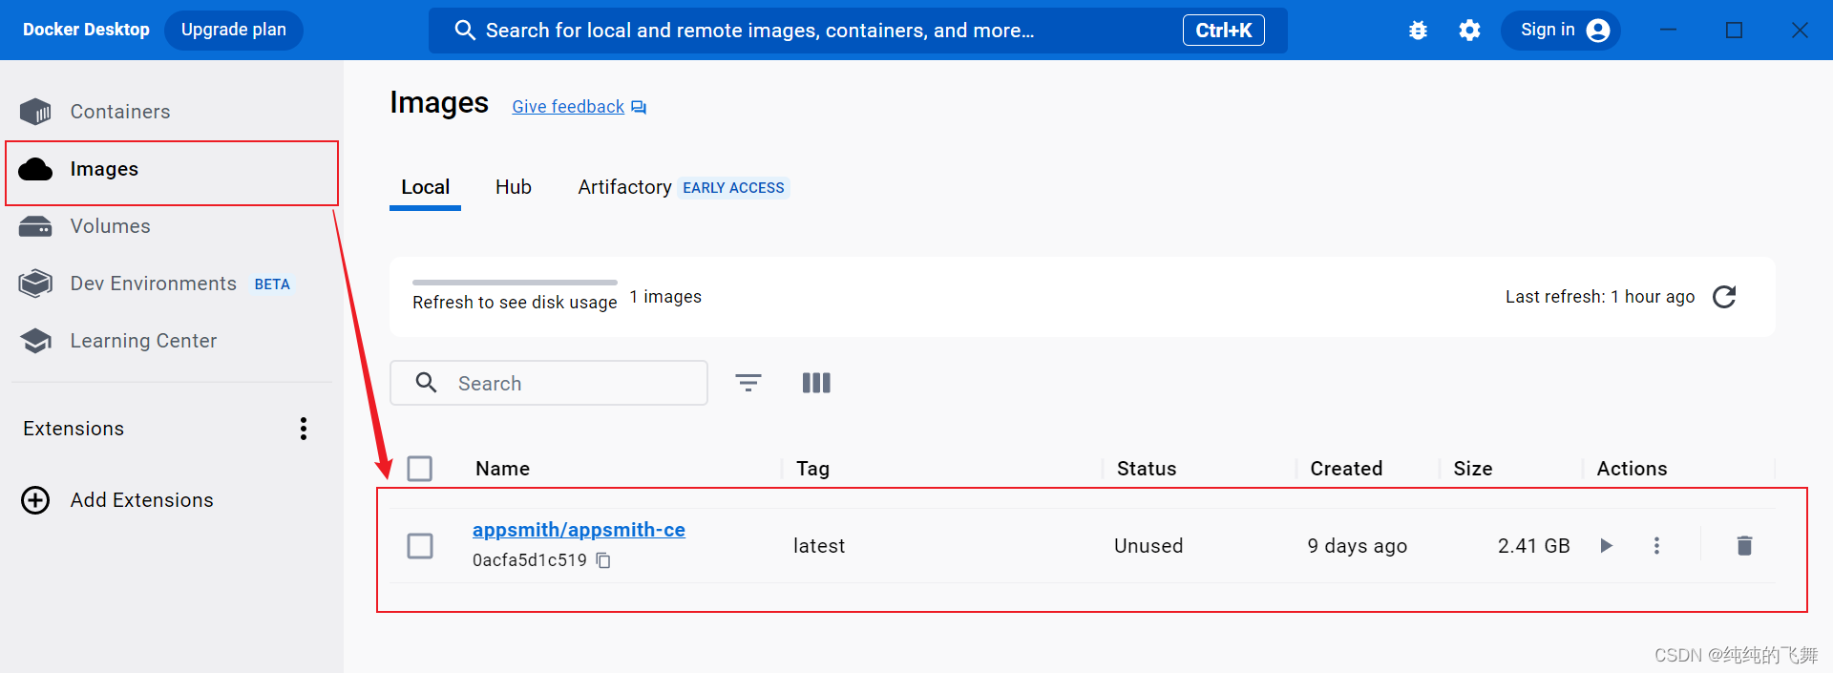Image resolution: width=1833 pixels, height=673 pixels.
Task: Open Extensions three-dot menu
Action: point(304,429)
